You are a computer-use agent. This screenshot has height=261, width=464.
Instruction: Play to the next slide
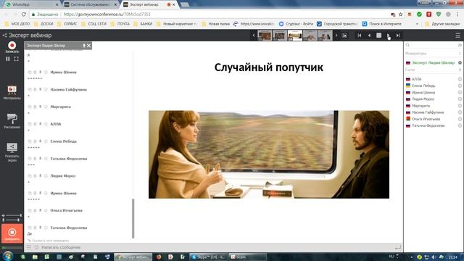(x=389, y=36)
